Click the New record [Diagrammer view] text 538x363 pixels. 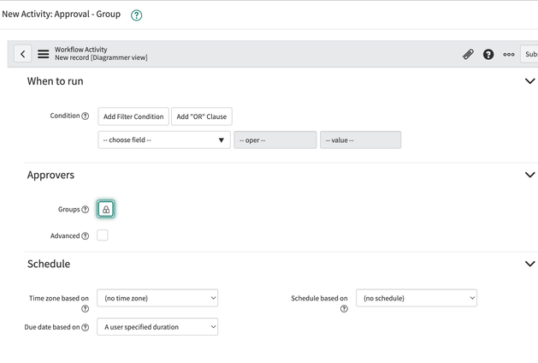coord(101,57)
